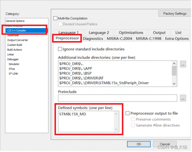Click the STM8L15X_MD defined symbol entry

pyautogui.click(x=73, y=114)
